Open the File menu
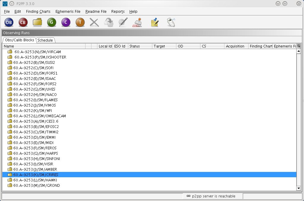304x201 pixels. 7,12
